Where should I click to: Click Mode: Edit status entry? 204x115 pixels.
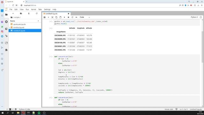point(169,109)
